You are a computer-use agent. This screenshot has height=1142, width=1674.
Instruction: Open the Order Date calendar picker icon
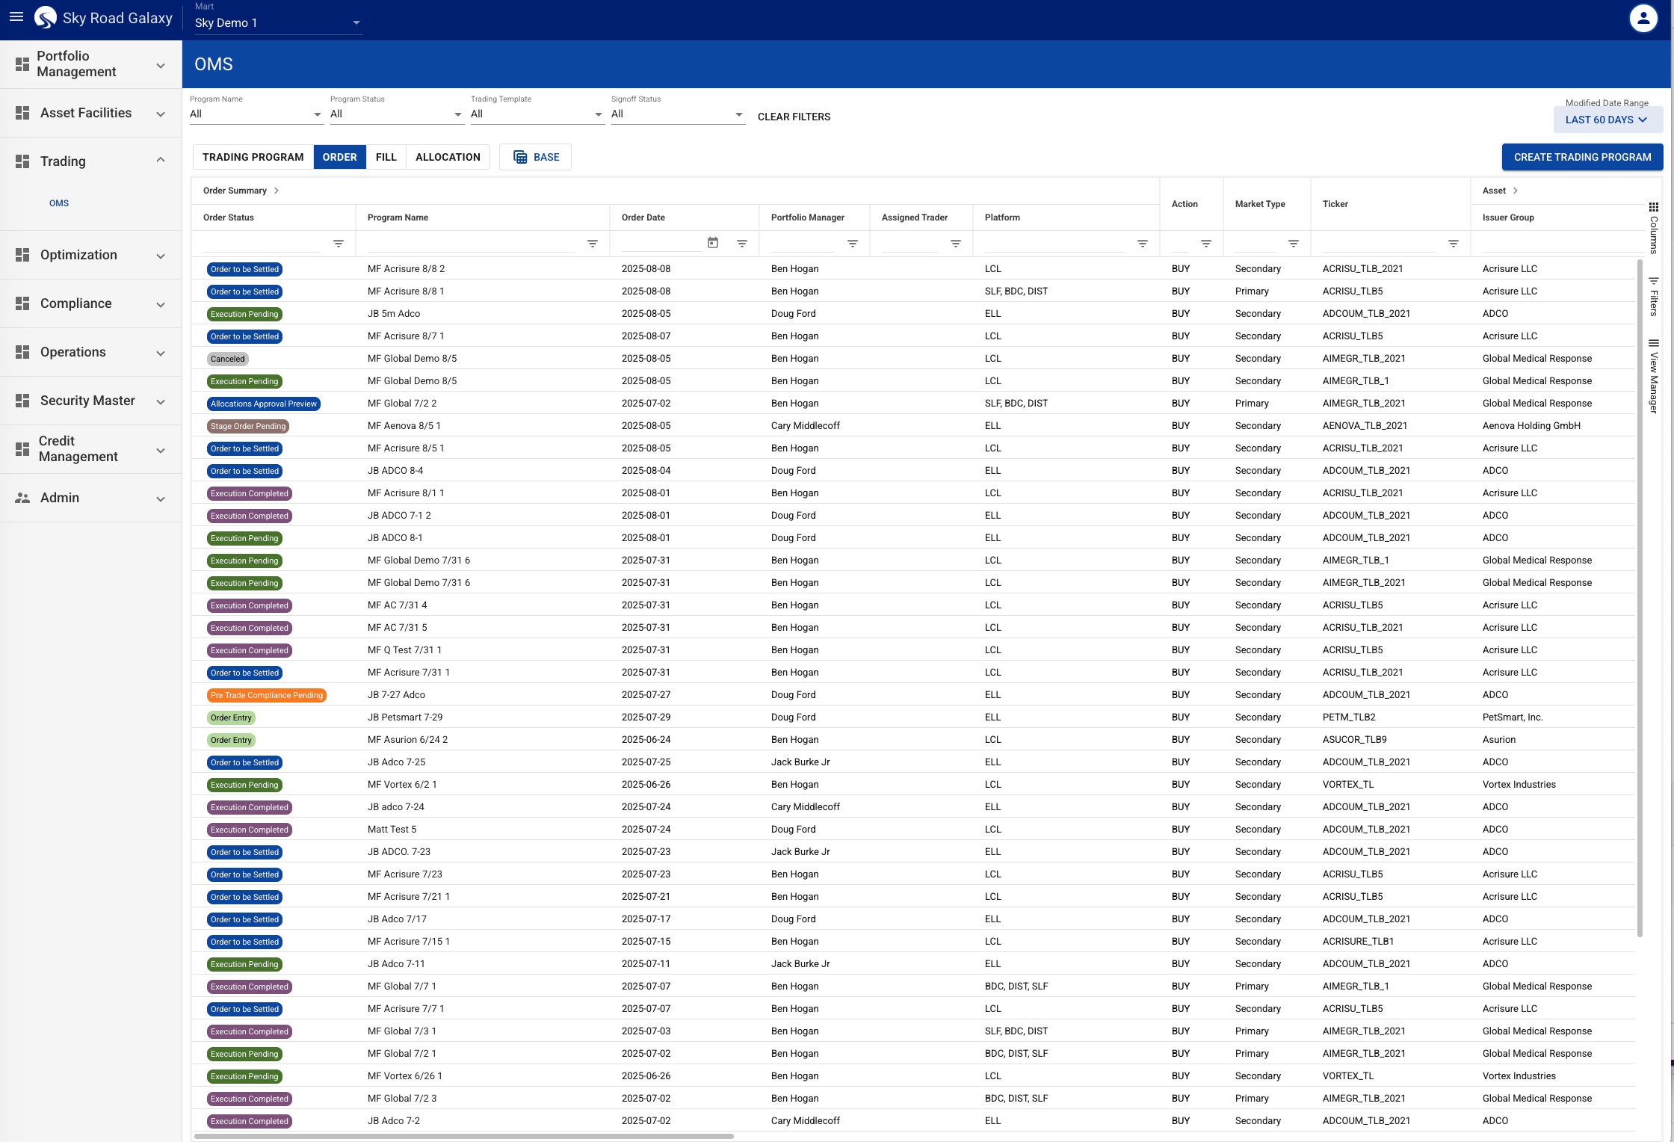(x=713, y=243)
